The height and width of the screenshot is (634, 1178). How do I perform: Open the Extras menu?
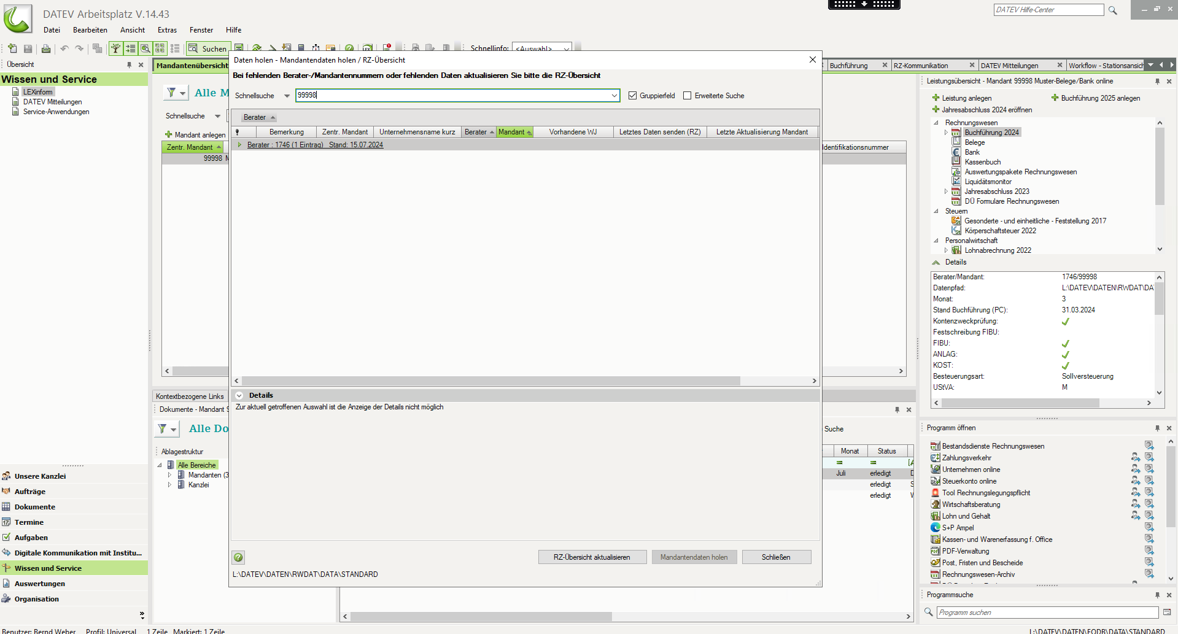point(167,30)
